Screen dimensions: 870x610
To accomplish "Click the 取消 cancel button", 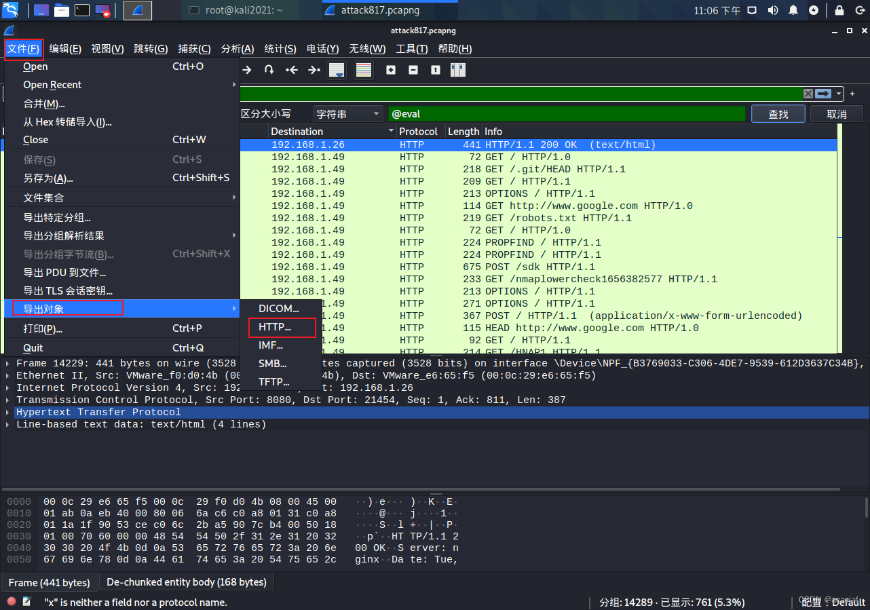I will pyautogui.click(x=837, y=114).
